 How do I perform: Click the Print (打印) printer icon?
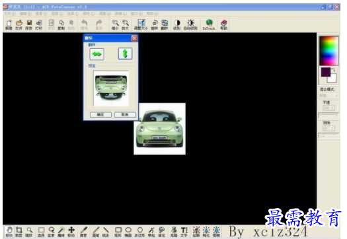coord(39,25)
